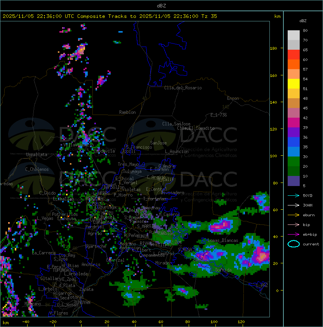
Task: Pick the red 60-65 dBZ swatch
Action: 293,55
